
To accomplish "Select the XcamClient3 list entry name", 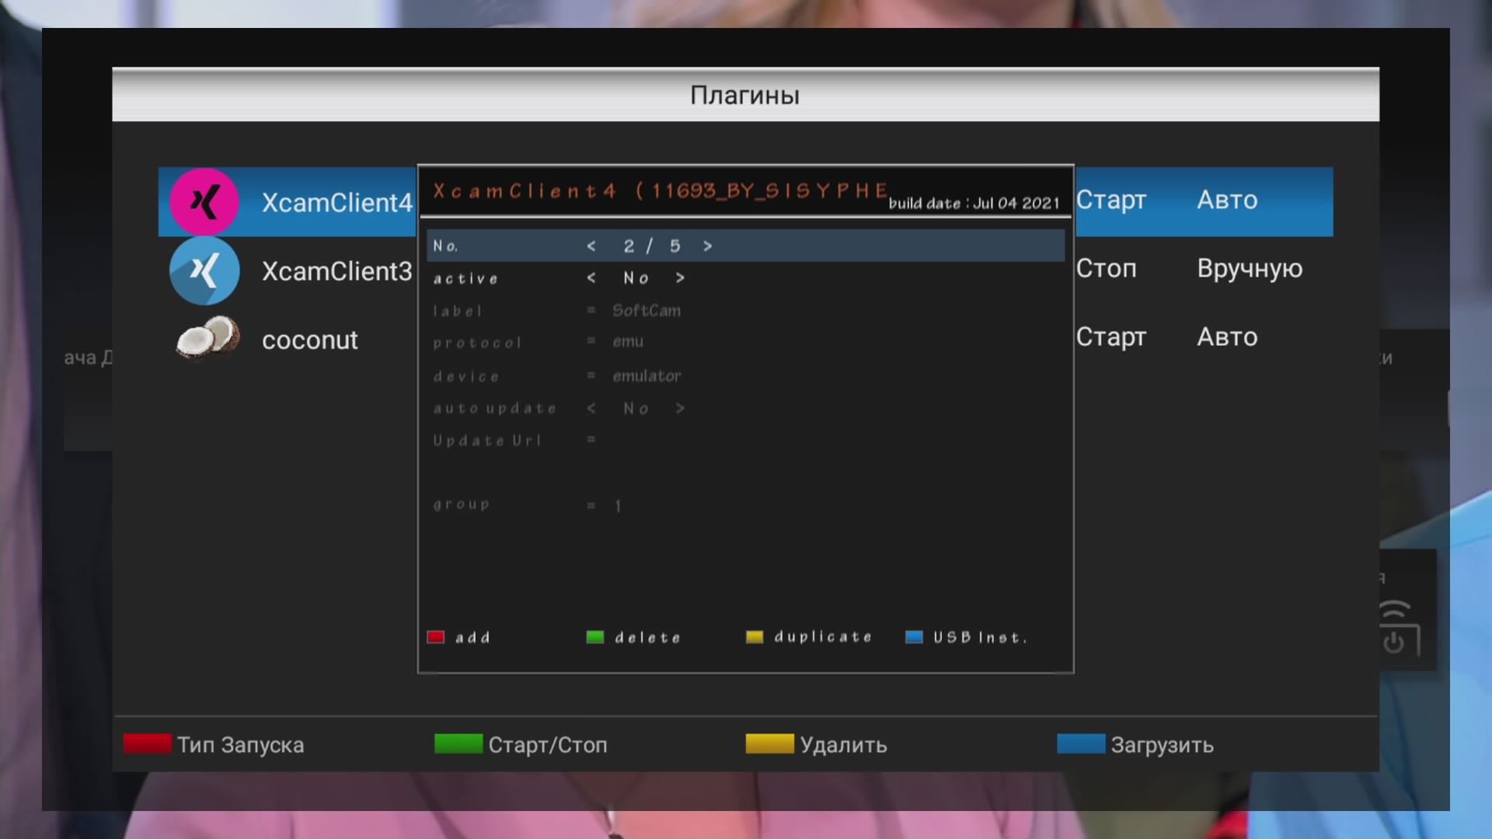I will coord(336,271).
